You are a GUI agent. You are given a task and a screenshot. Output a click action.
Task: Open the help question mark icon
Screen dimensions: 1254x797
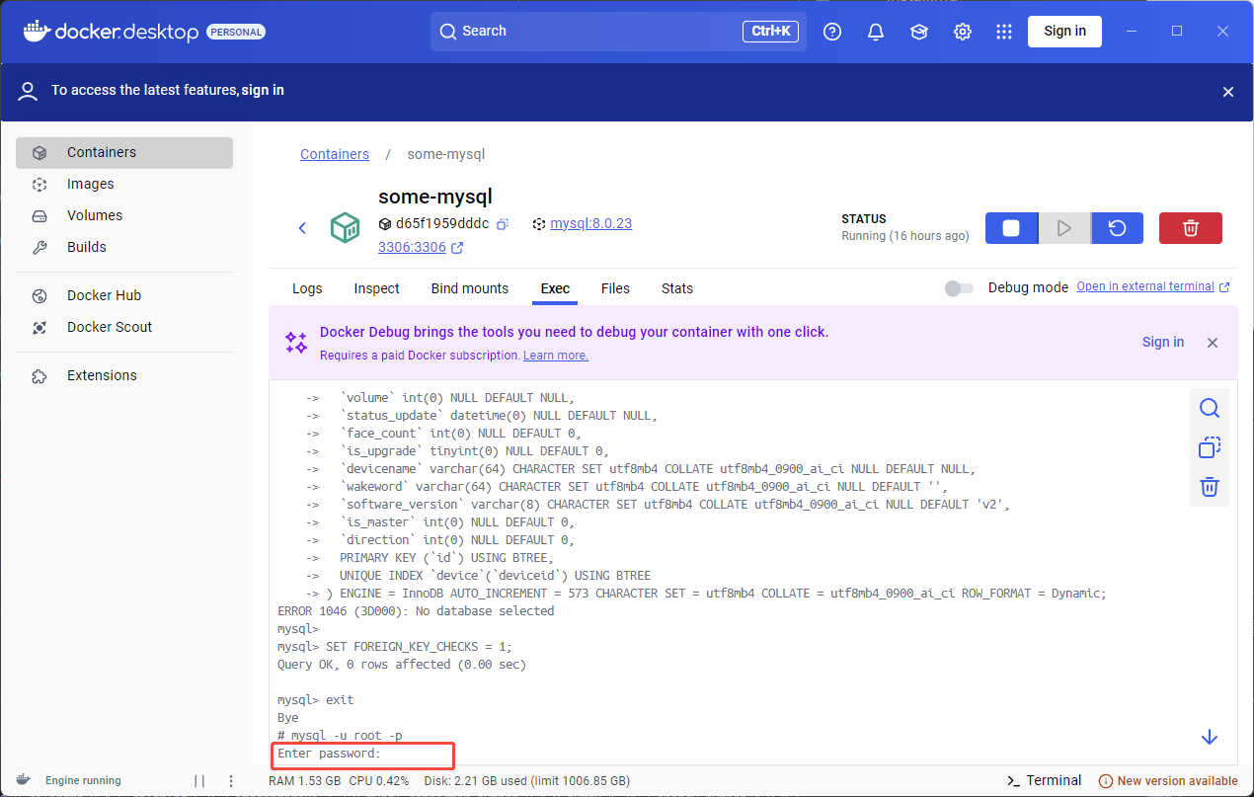pyautogui.click(x=832, y=32)
